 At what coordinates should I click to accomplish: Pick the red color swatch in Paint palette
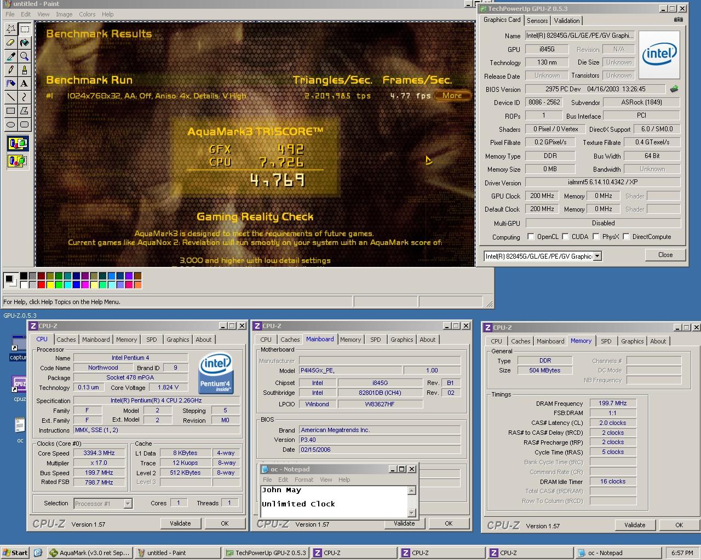click(x=42, y=284)
